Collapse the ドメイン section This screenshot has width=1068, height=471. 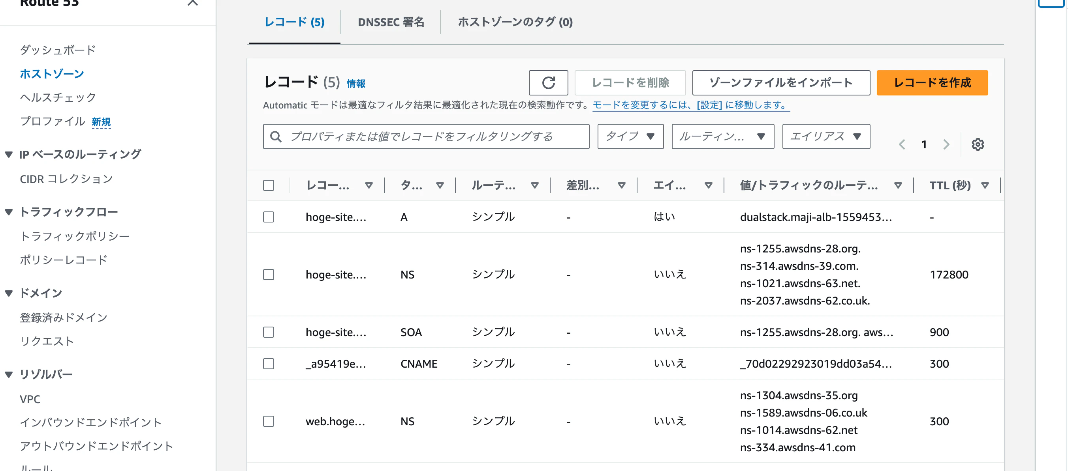point(9,293)
